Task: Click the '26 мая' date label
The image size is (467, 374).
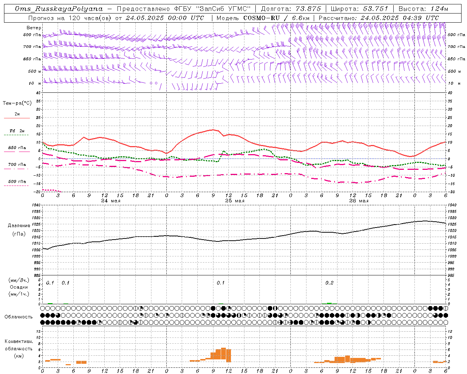Action: (359, 201)
